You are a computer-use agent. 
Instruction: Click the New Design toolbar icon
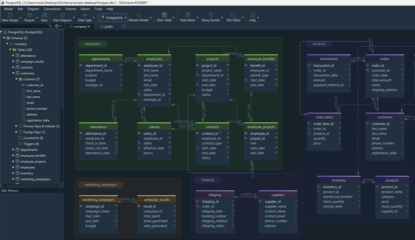coord(10,15)
